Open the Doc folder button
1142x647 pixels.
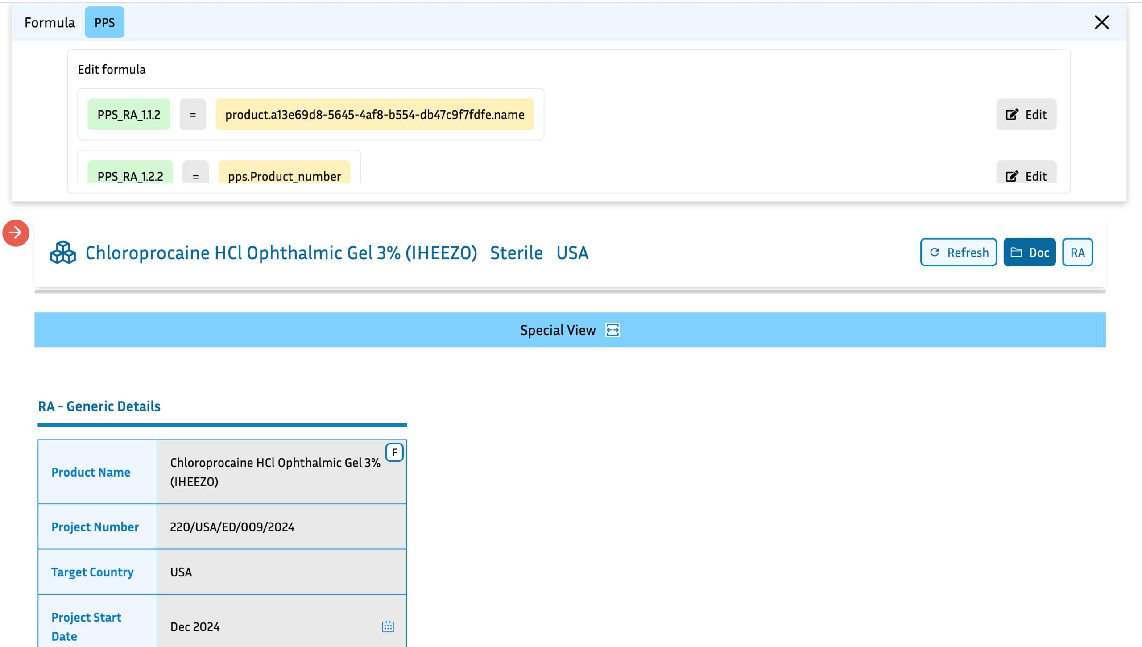tap(1029, 253)
